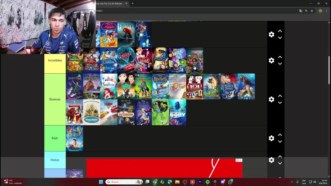Select the Pocahontas poster
The image size is (331, 186).
(212, 87)
